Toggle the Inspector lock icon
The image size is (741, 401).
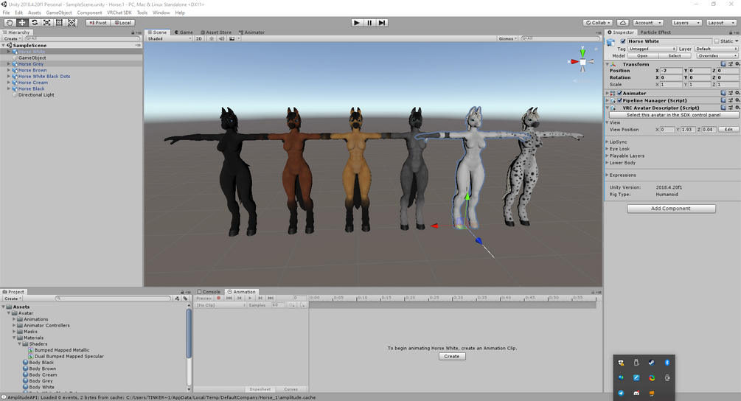tap(730, 32)
